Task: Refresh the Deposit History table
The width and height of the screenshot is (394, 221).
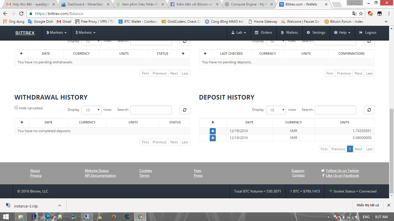Action: point(369,110)
